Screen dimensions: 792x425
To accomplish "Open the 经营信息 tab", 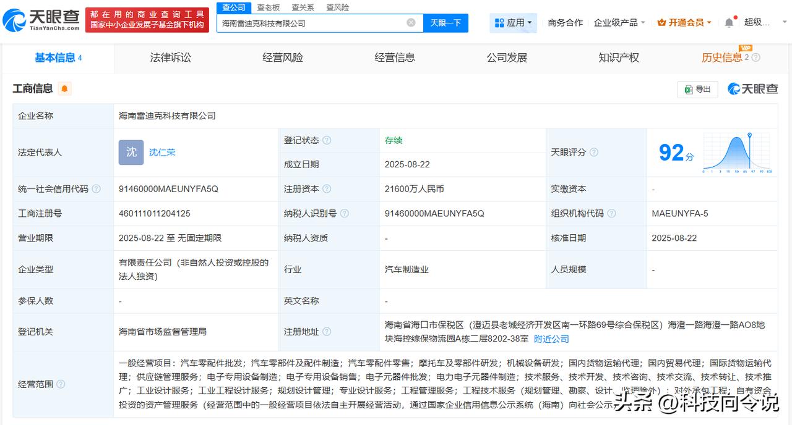I will [x=395, y=57].
